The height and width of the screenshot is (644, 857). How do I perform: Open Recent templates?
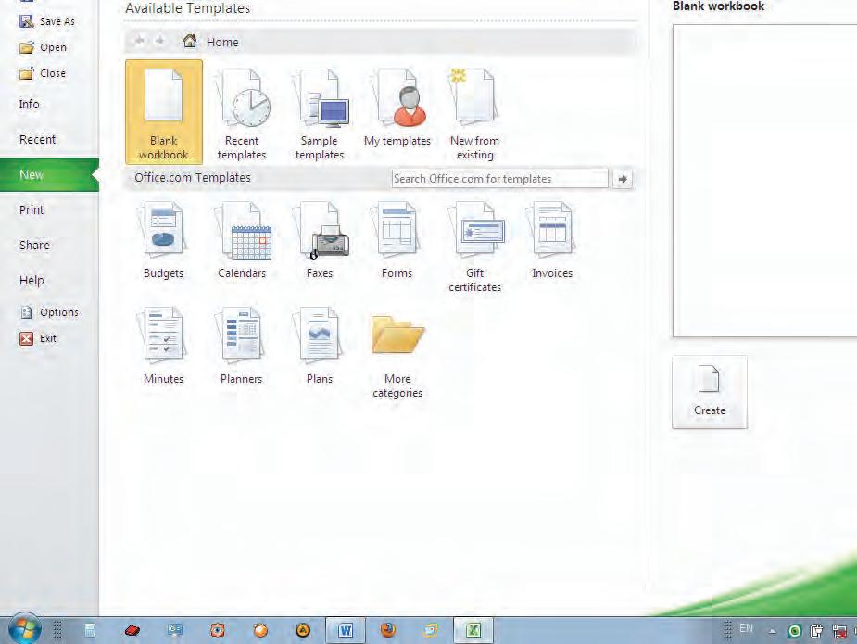tap(242, 112)
